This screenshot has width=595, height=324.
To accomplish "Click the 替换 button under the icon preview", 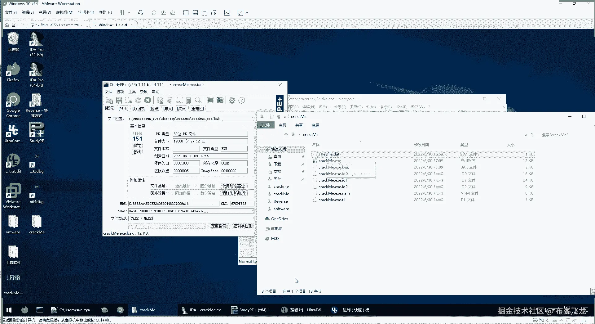I will click(137, 152).
